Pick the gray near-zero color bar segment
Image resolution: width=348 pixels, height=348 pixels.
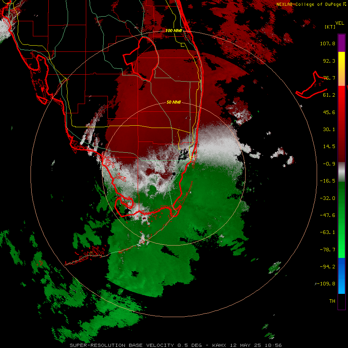[x=341, y=172]
